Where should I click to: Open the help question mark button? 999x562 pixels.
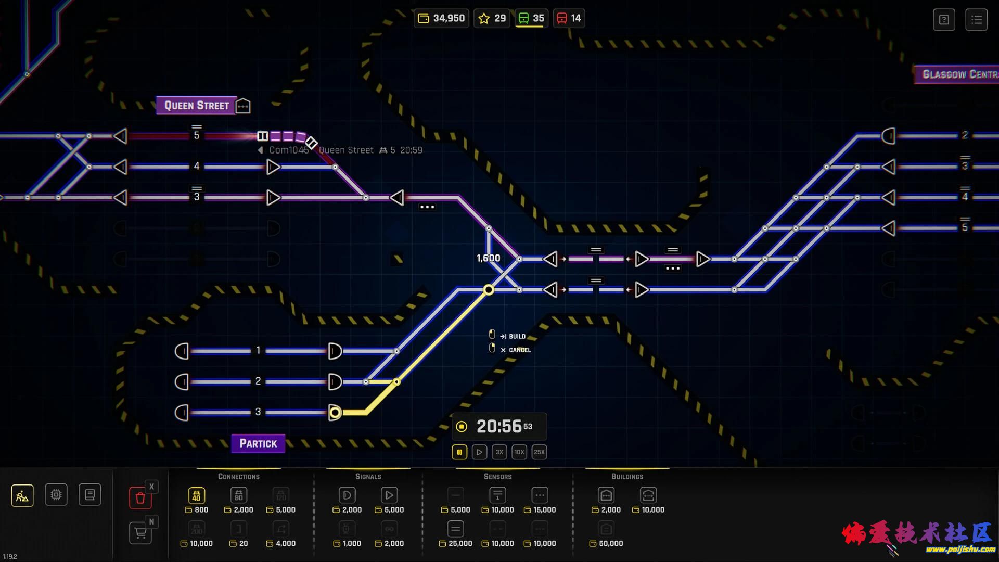[x=944, y=20]
